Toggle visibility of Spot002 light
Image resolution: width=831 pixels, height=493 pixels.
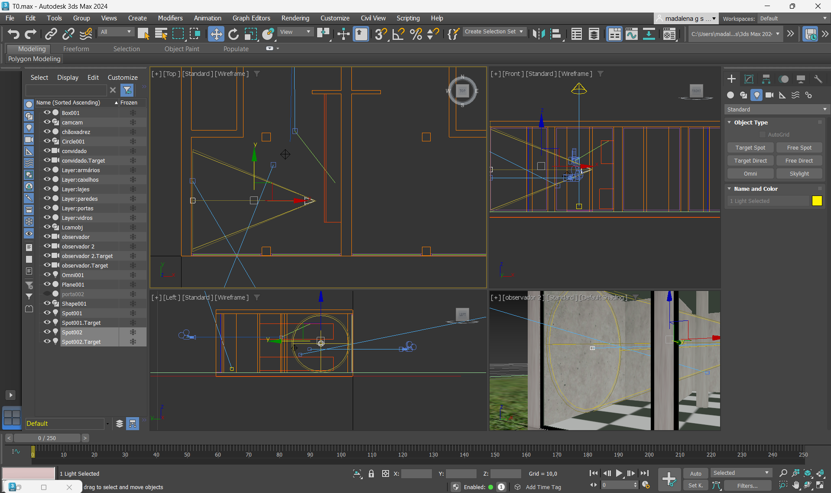(47, 332)
